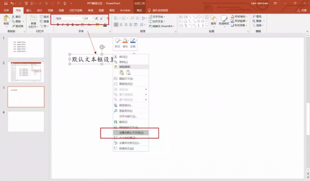Choose Edit Text in the context menu
Image resolution: width=310 pixels, height=181 pixels.
tap(131, 78)
